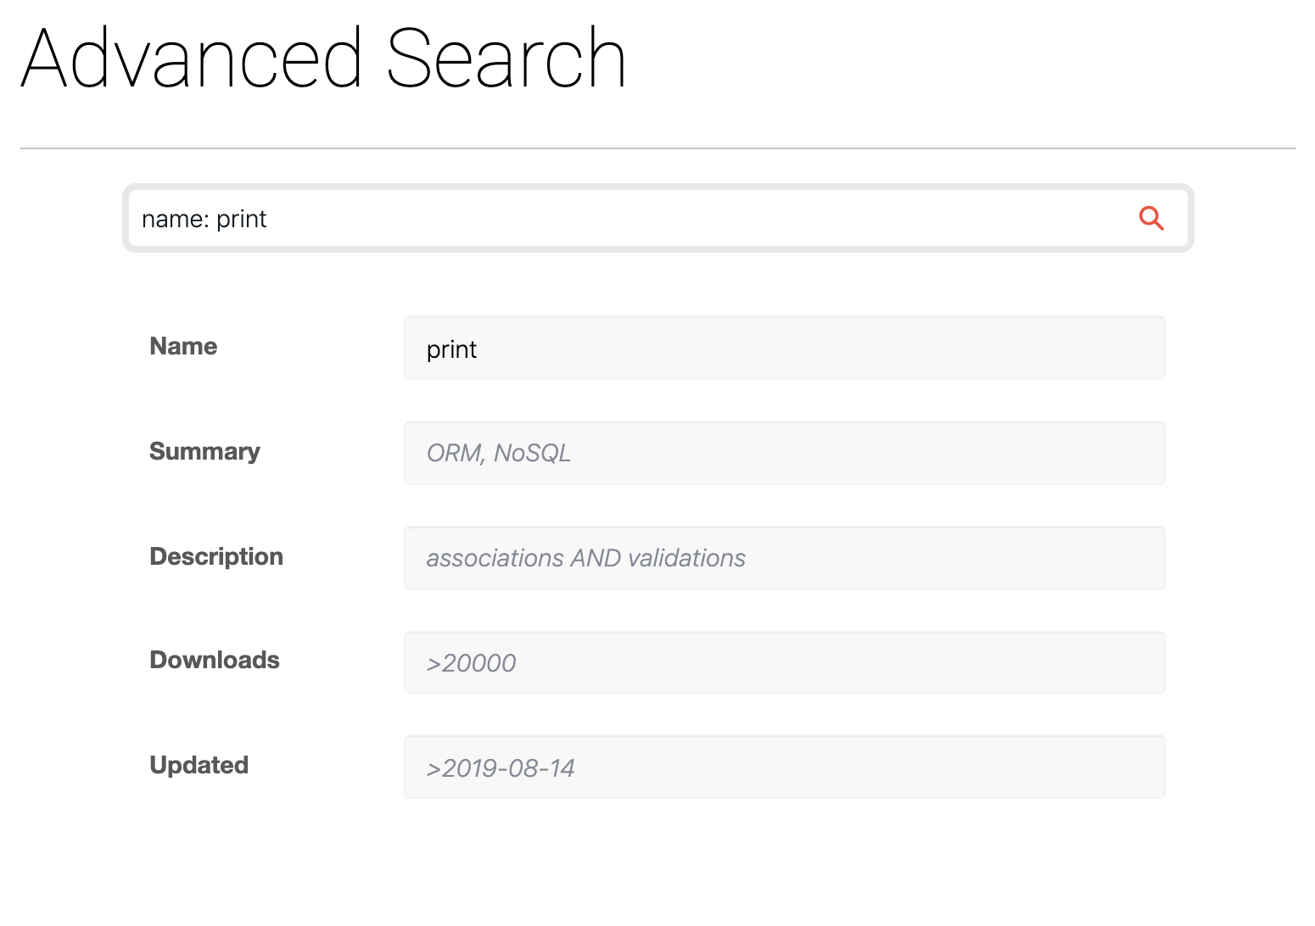
Task: Focus the Summary input field
Action: pyautogui.click(x=784, y=454)
